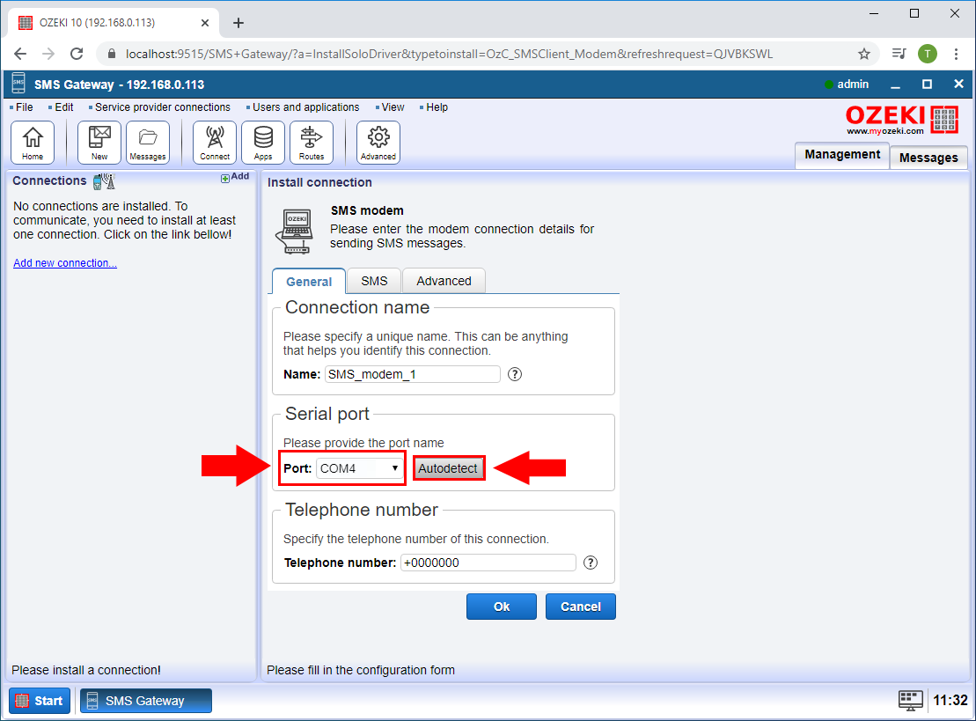Click inside the Telephone number field
976x721 pixels.
pos(488,563)
